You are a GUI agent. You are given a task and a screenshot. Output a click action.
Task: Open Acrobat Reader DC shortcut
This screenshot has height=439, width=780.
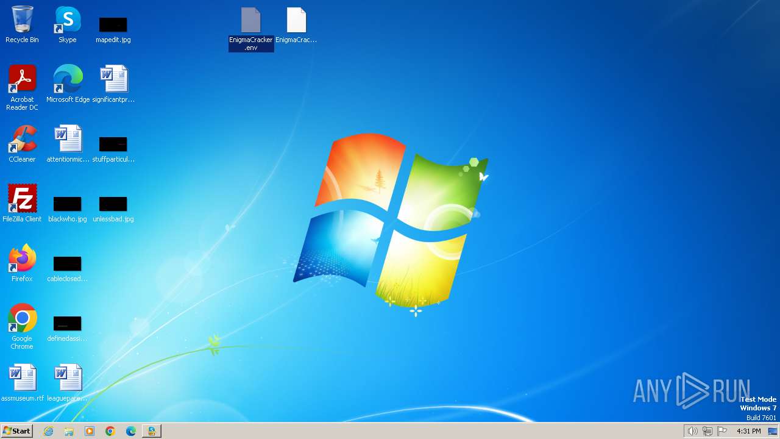[22, 88]
